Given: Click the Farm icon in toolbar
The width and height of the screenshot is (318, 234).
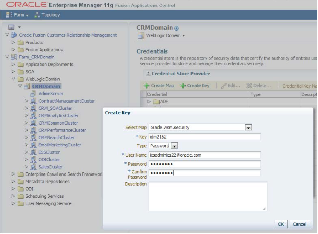Looking at the screenshot, I should (8, 15).
